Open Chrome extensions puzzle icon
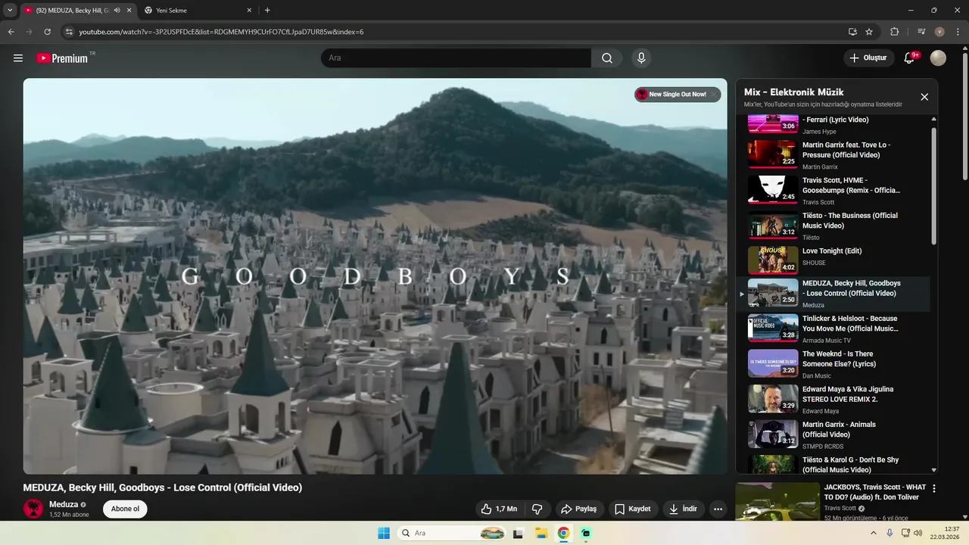969x545 pixels. pos(894,32)
